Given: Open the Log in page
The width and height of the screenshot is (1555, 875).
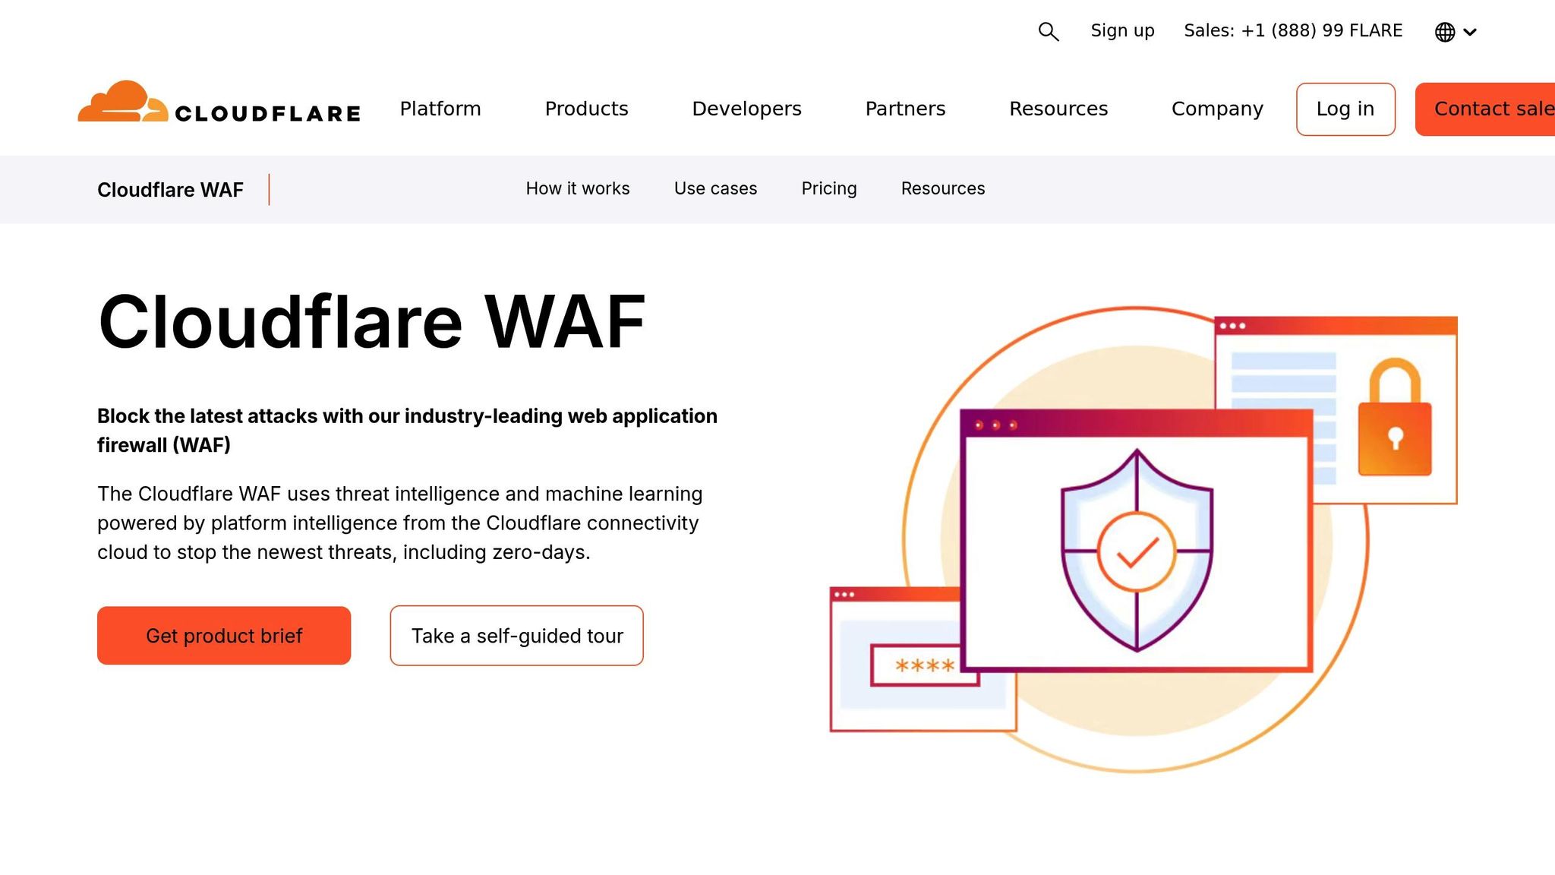Looking at the screenshot, I should [1345, 109].
